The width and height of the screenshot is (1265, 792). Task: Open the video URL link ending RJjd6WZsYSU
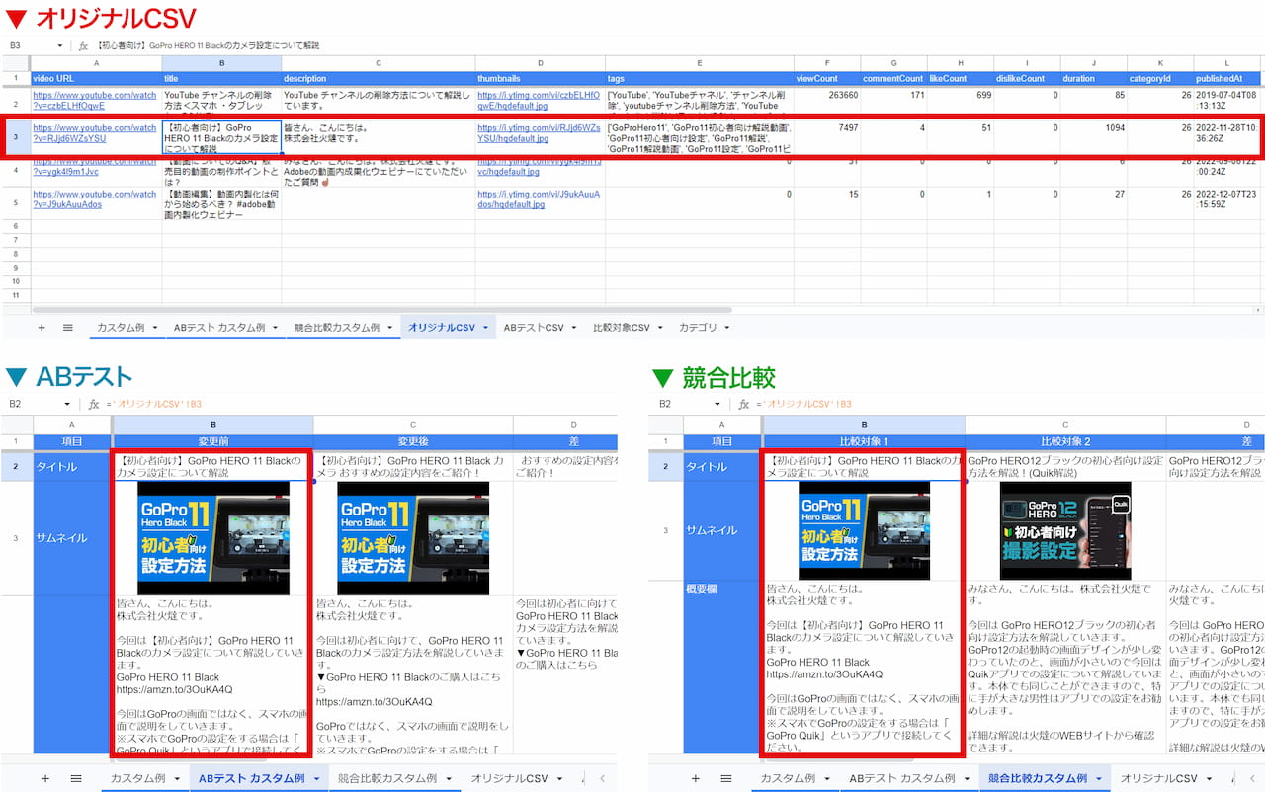(95, 133)
